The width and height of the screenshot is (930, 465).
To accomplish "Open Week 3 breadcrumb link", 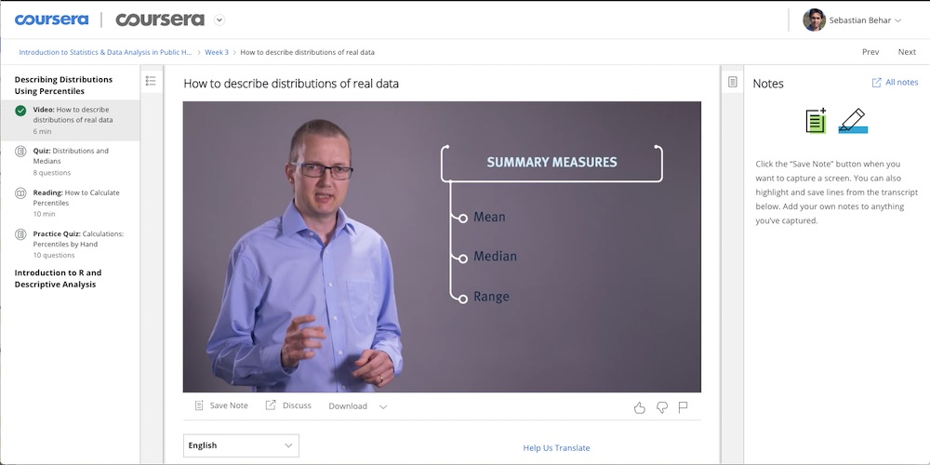I will [x=217, y=52].
